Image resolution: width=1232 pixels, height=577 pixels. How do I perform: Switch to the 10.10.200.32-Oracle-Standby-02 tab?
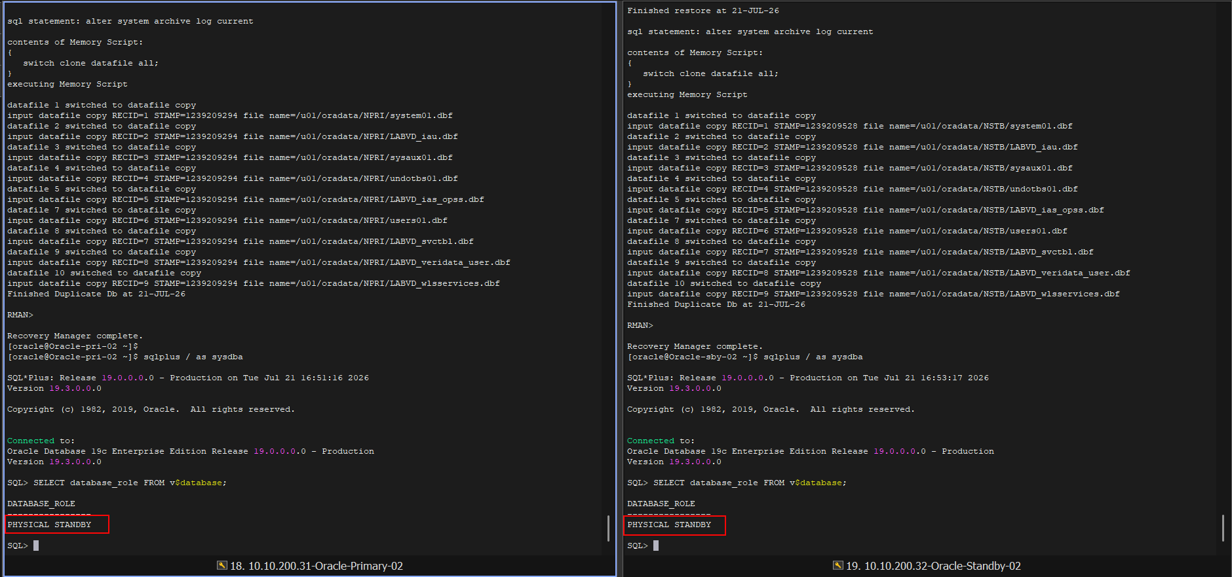[x=927, y=566]
